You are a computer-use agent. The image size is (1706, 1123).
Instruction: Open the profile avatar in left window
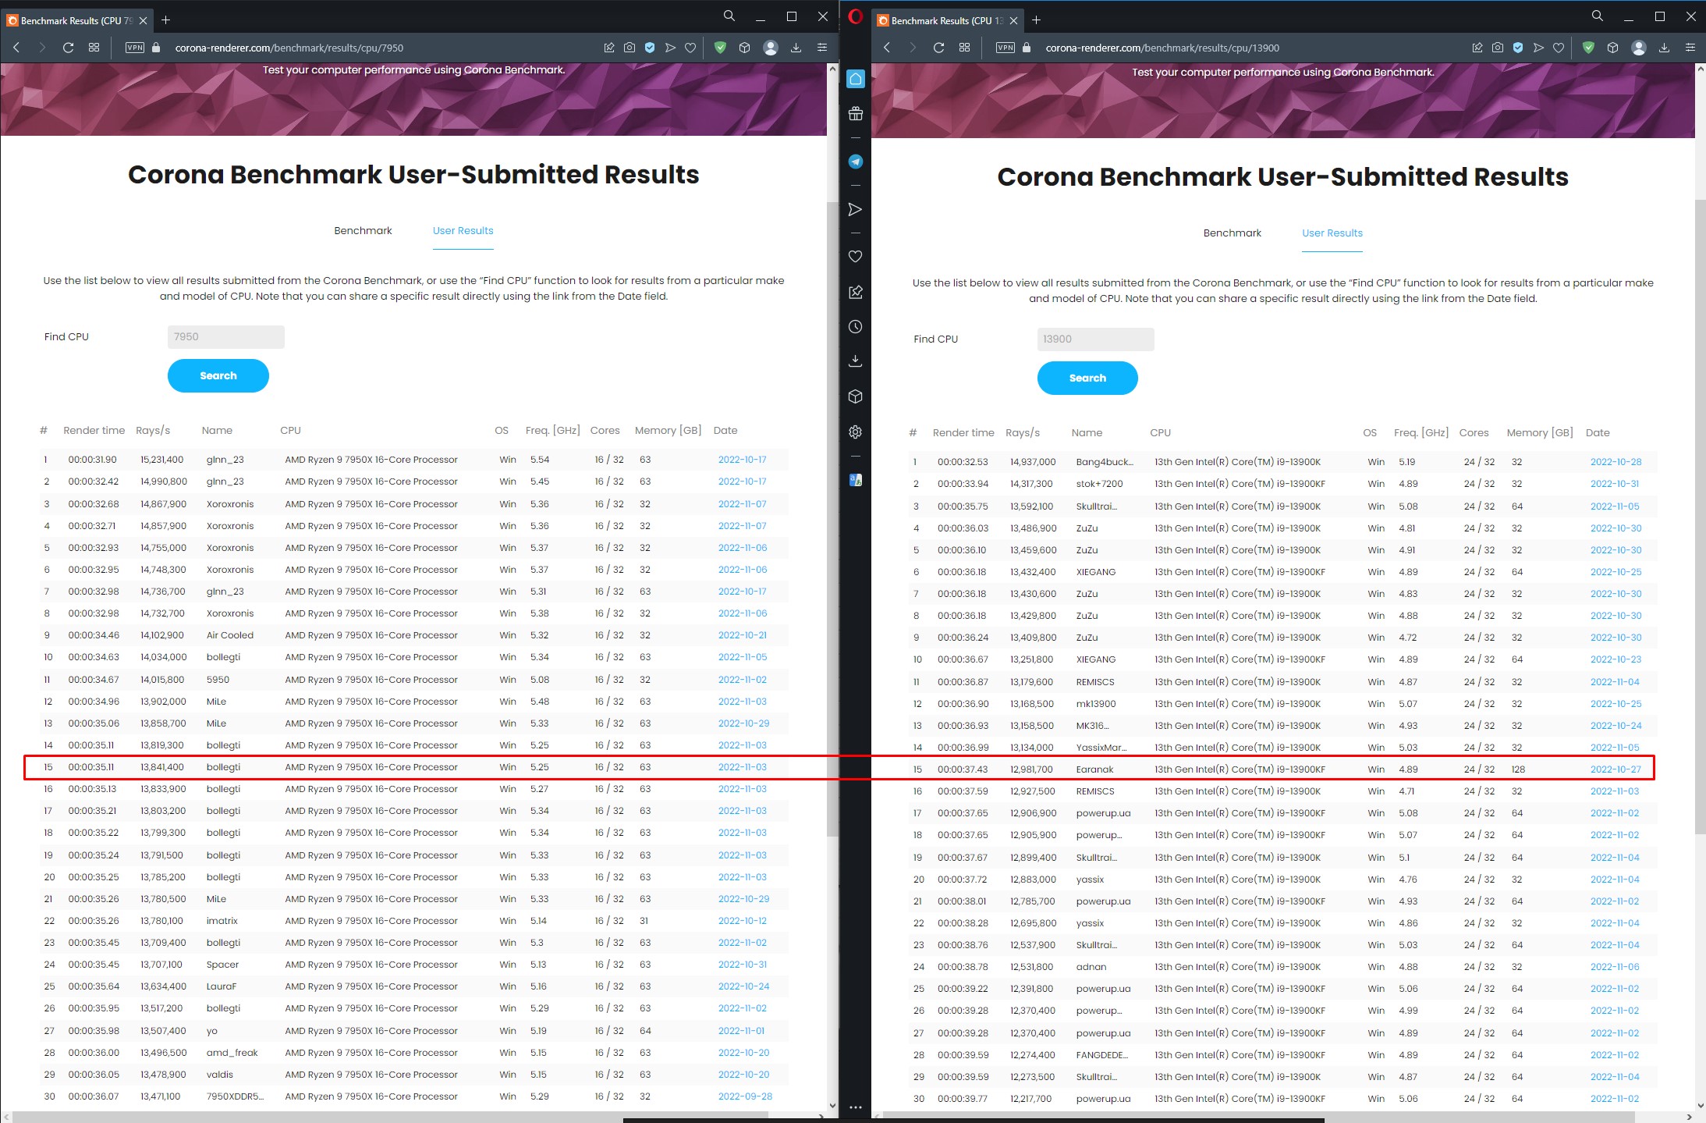coord(771,48)
